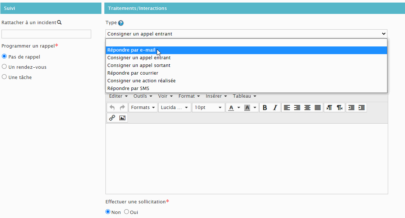This screenshot has width=405, height=218.
Task: Select 'Oui' for Effectuer une sollicitation
Action: click(127, 212)
